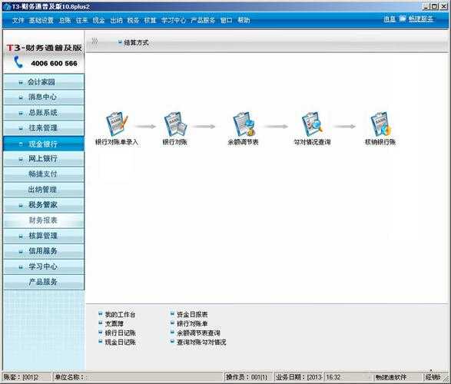The image size is (451, 384).
Task: Open the 银行对账单录入 workflow icon
Action: [117, 124]
